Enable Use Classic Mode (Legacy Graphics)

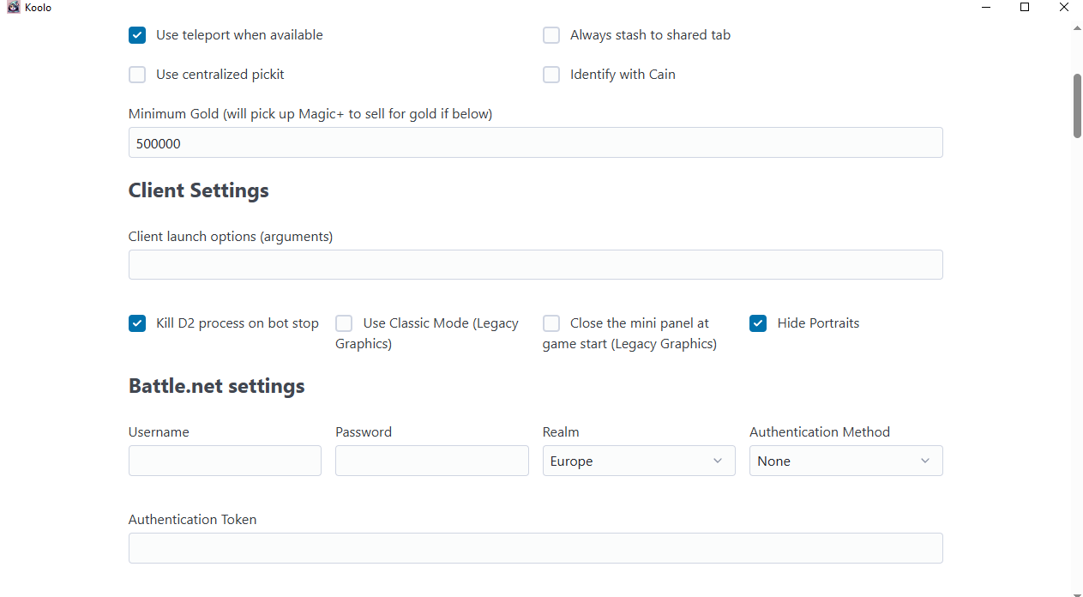(344, 323)
